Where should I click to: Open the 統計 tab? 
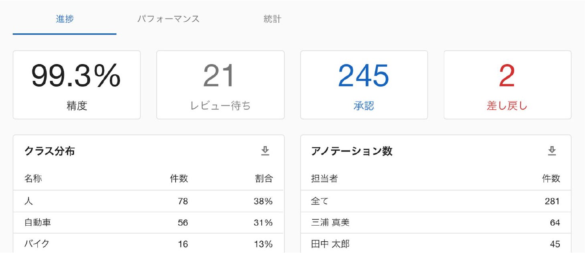(x=272, y=19)
